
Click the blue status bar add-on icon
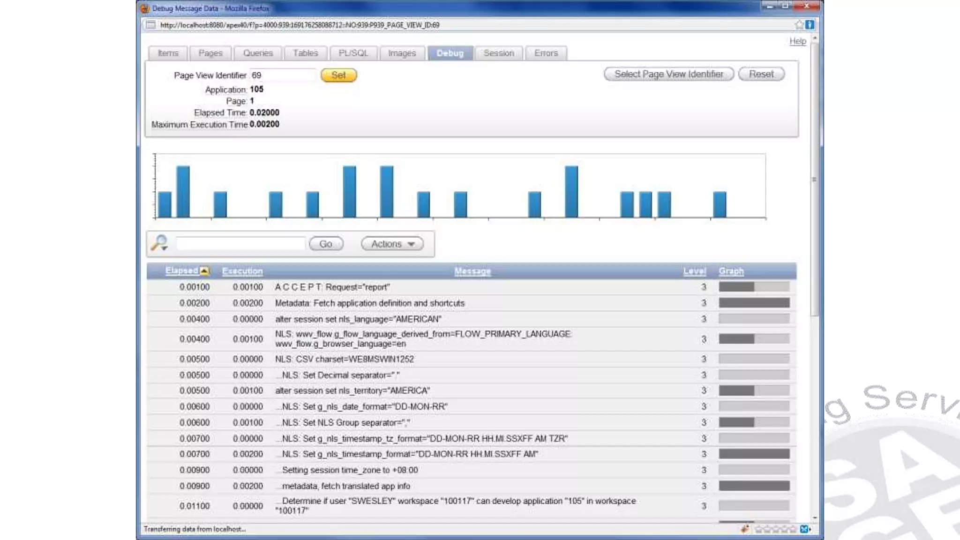[x=804, y=529]
